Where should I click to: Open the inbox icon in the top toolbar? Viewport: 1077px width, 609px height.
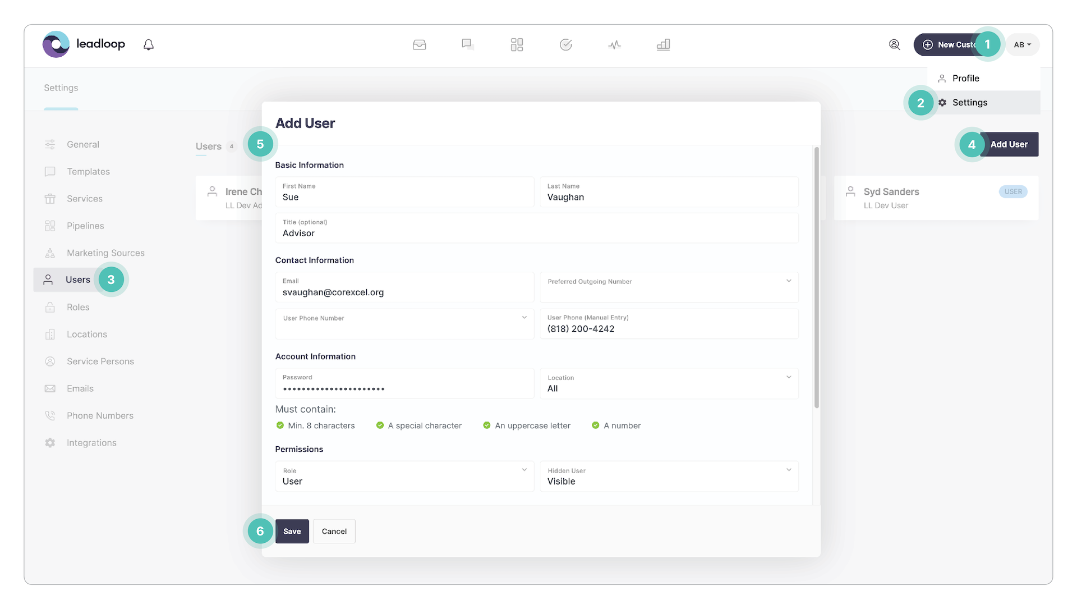tap(420, 44)
